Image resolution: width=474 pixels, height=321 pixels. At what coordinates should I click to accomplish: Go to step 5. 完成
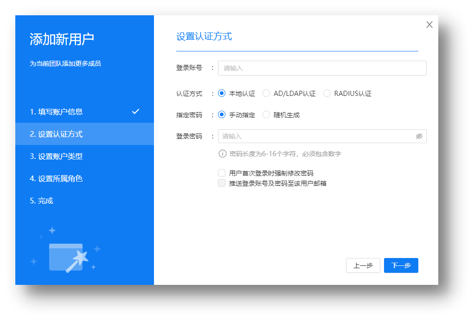coord(42,201)
